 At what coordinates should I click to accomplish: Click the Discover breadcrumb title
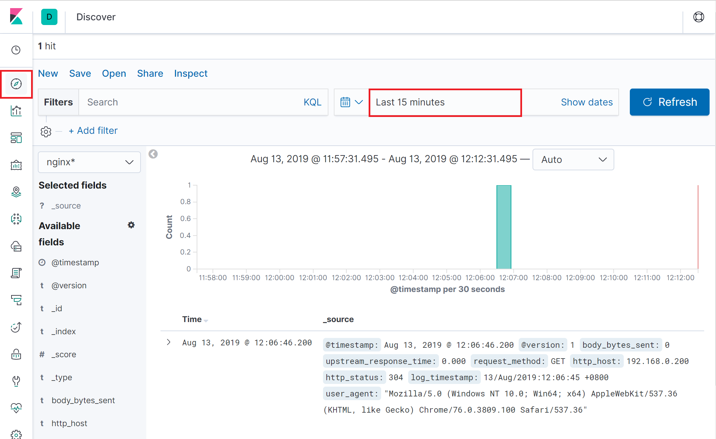[96, 17]
